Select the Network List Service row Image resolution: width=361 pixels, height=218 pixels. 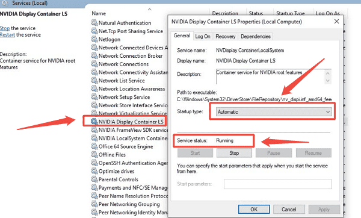[122, 81]
